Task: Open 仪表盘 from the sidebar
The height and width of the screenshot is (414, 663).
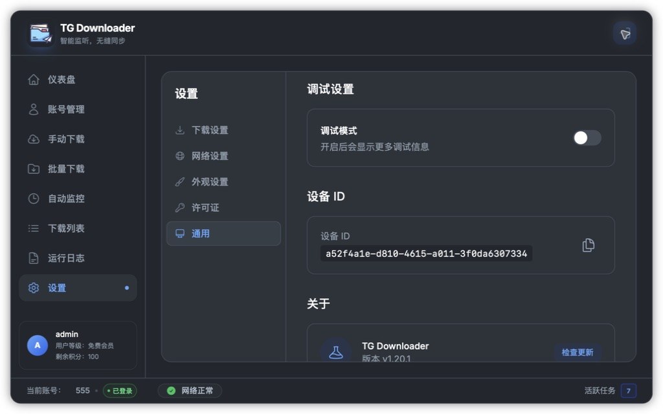Action: click(78, 80)
